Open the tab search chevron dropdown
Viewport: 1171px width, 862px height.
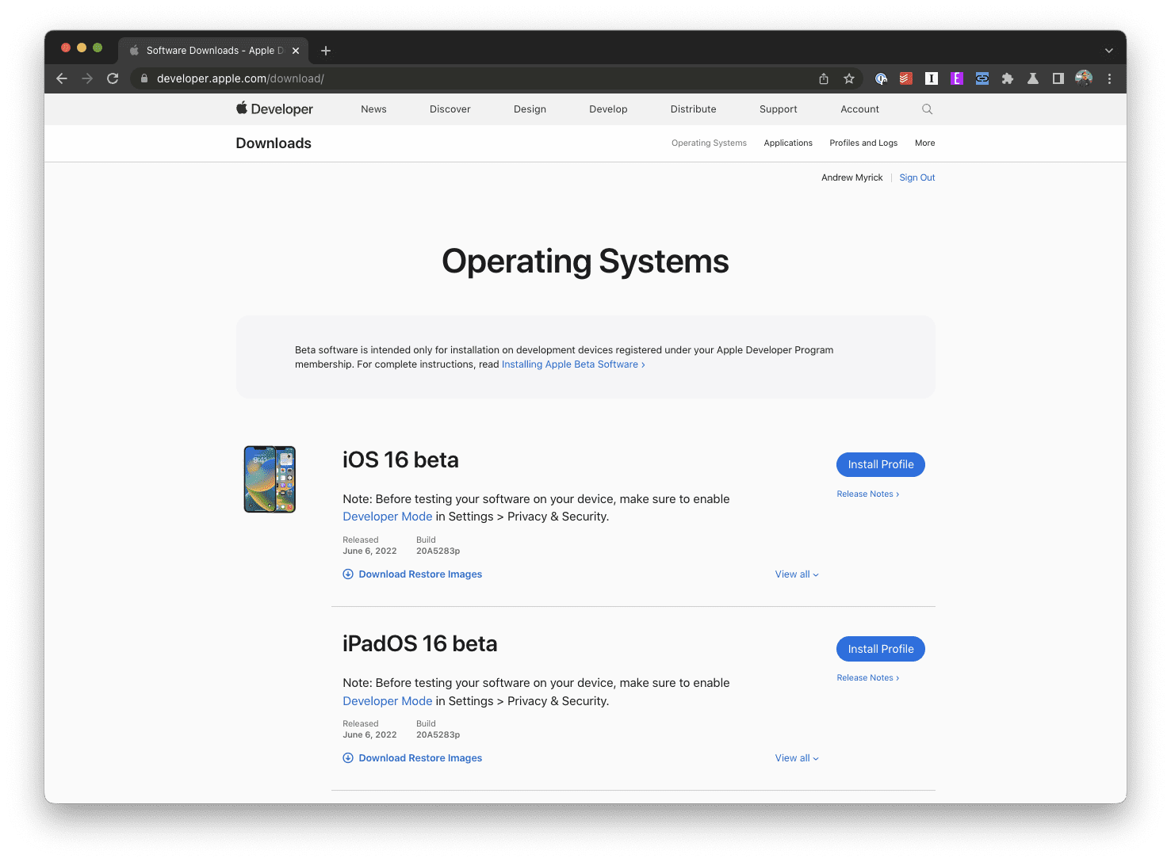pos(1108,51)
